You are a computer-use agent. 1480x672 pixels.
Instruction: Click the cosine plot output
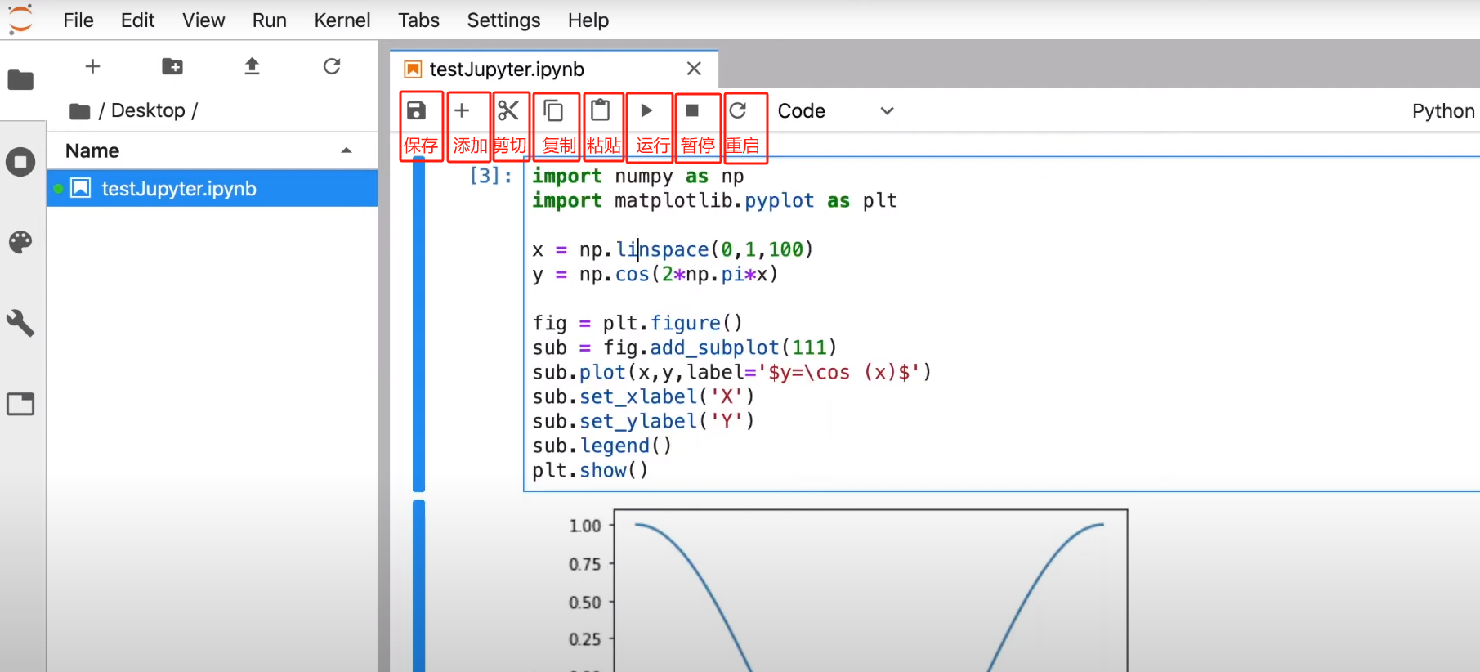click(x=847, y=590)
